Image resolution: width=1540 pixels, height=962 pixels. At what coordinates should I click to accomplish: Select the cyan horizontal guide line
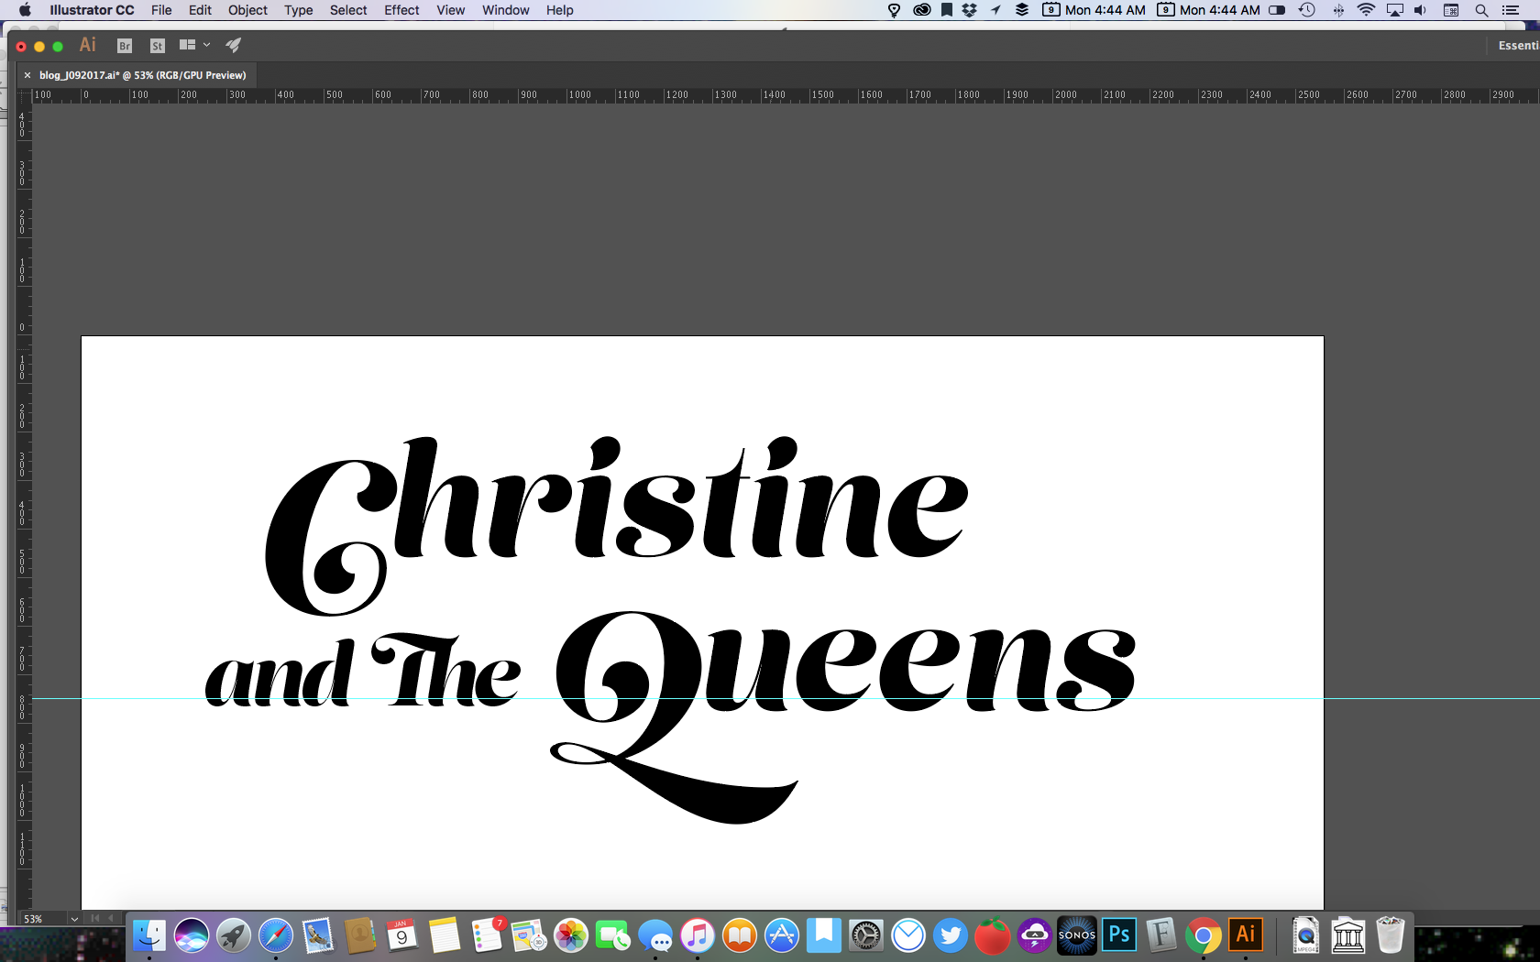click(786, 698)
